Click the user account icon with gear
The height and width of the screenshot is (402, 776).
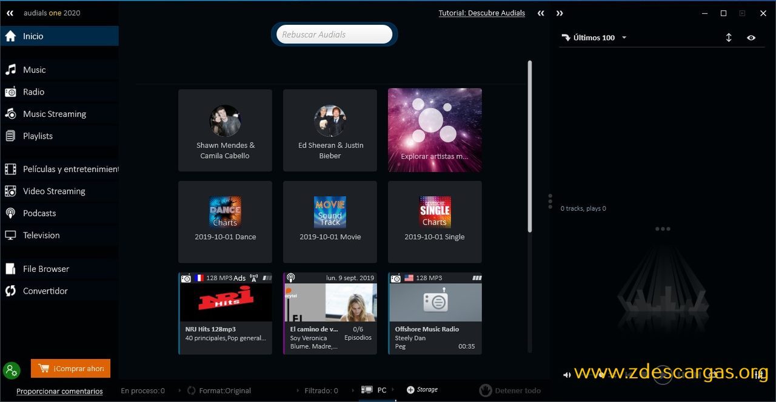[x=12, y=370]
